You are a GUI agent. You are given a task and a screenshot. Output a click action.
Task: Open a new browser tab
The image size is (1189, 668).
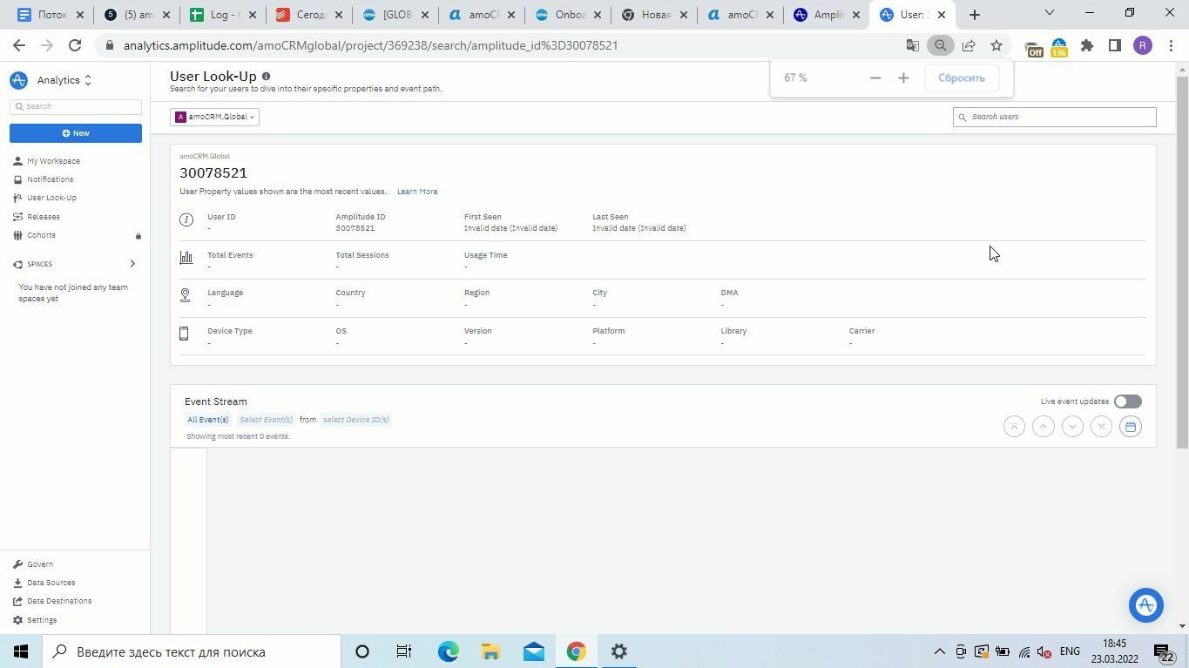pos(975,15)
